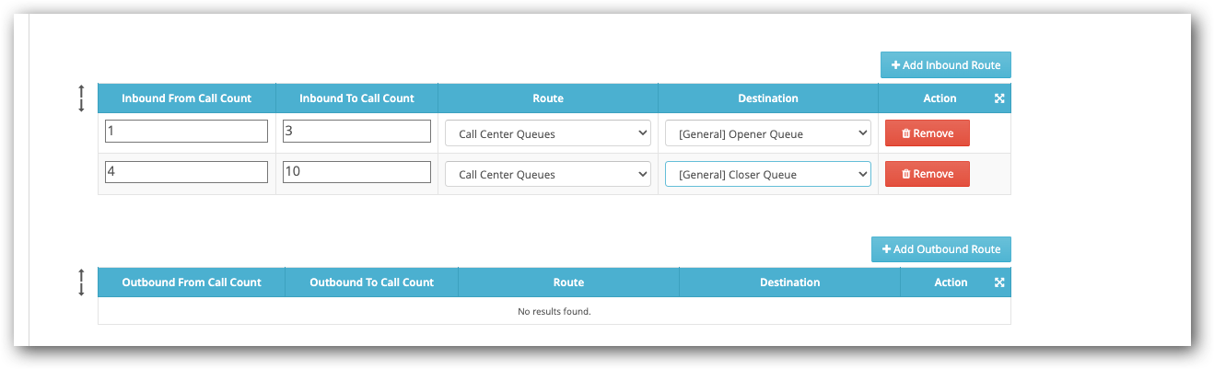Click Inbound From Call Count field containing 4

click(x=186, y=172)
